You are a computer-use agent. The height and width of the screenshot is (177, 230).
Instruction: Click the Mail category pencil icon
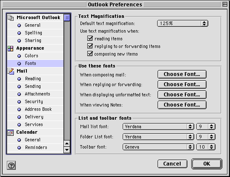coord(11,71)
